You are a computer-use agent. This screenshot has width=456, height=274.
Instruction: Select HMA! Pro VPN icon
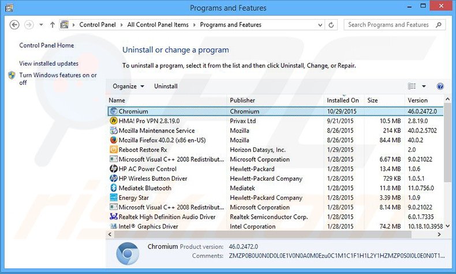(113, 121)
